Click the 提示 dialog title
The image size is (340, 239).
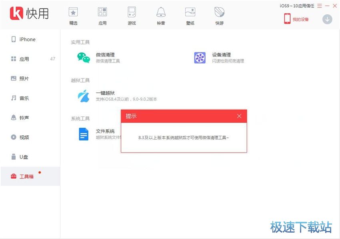131,116
